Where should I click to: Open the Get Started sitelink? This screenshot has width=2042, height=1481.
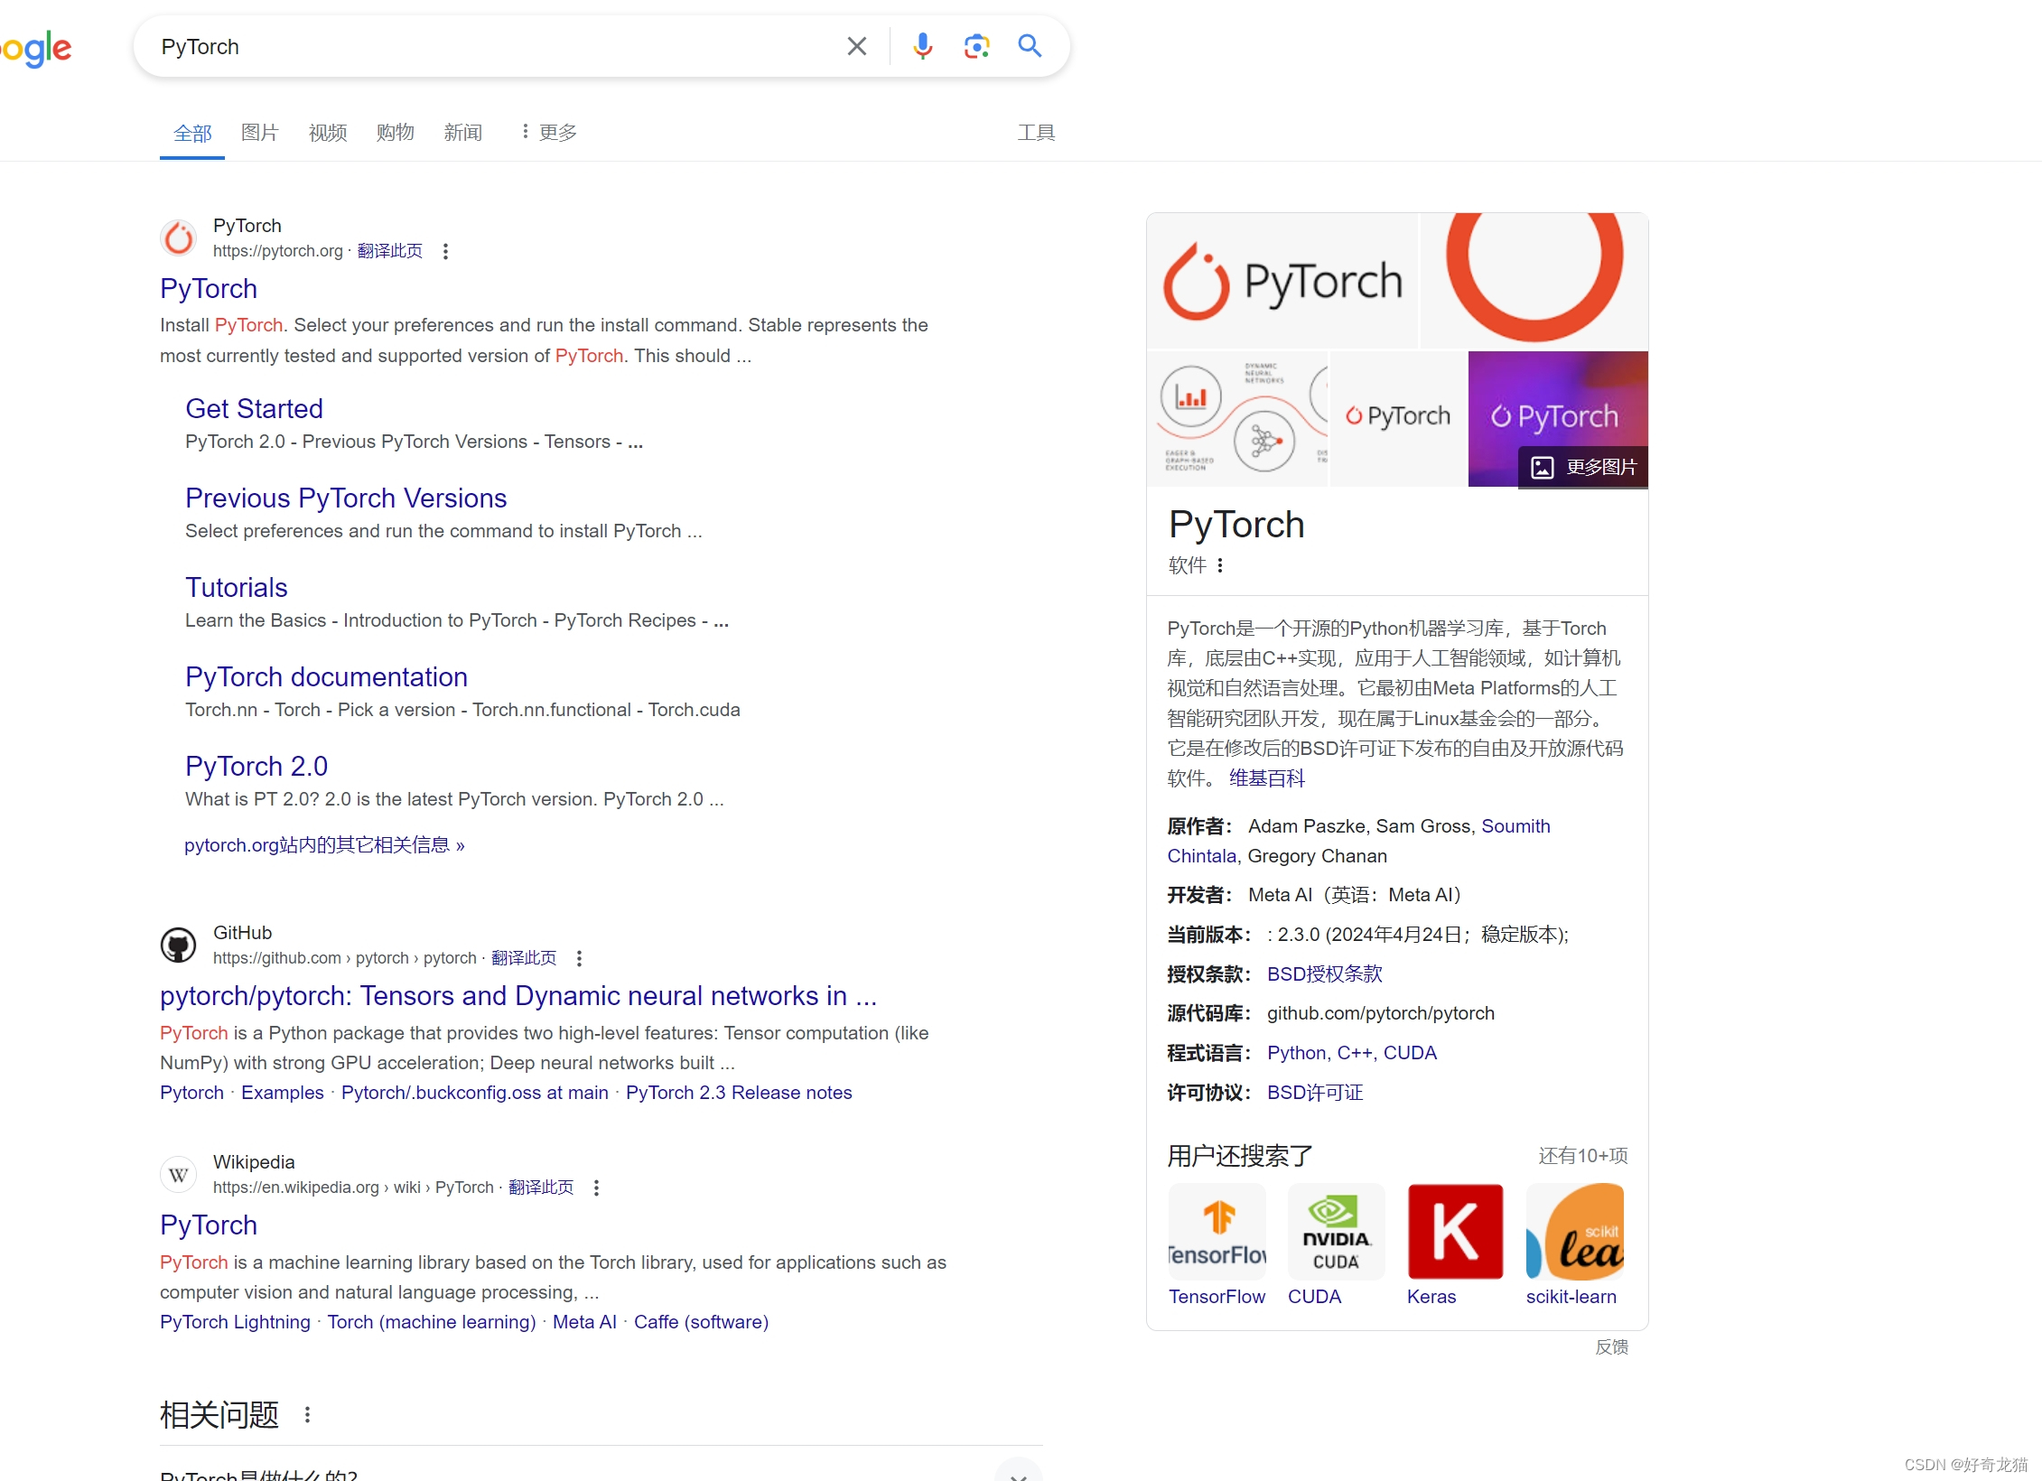254,409
